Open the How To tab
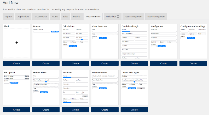 pyautogui.click(x=77, y=17)
